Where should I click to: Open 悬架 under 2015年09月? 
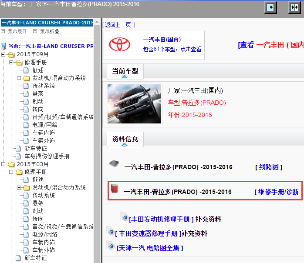click(38, 93)
